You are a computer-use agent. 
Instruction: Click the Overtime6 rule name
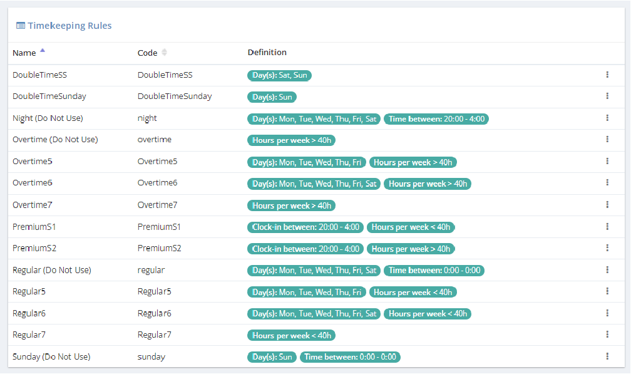pos(33,183)
